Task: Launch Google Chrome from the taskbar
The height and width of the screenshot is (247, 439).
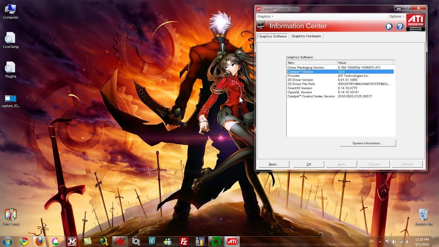Action: pos(24,241)
